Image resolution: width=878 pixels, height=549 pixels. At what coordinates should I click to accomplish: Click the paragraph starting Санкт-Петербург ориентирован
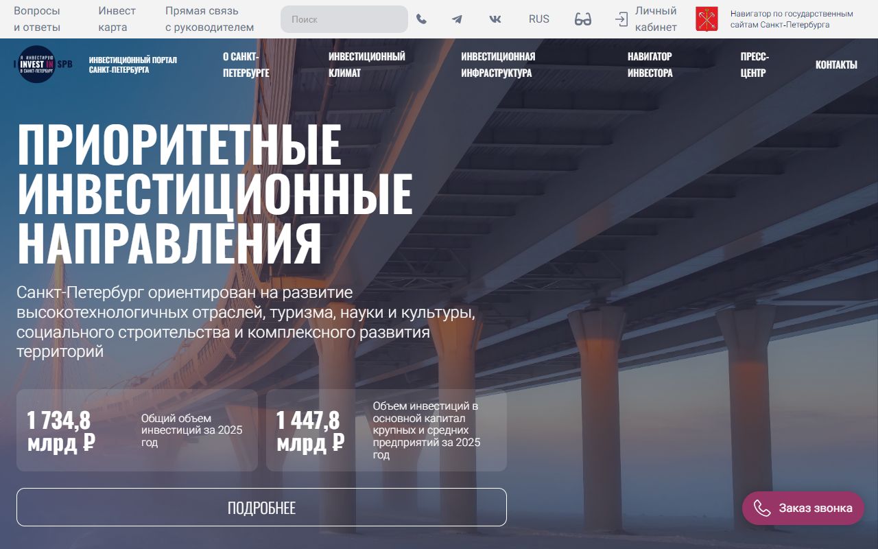tap(246, 322)
